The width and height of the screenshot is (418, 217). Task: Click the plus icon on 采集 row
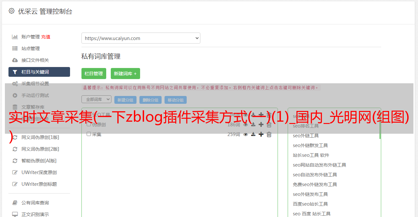(261, 134)
